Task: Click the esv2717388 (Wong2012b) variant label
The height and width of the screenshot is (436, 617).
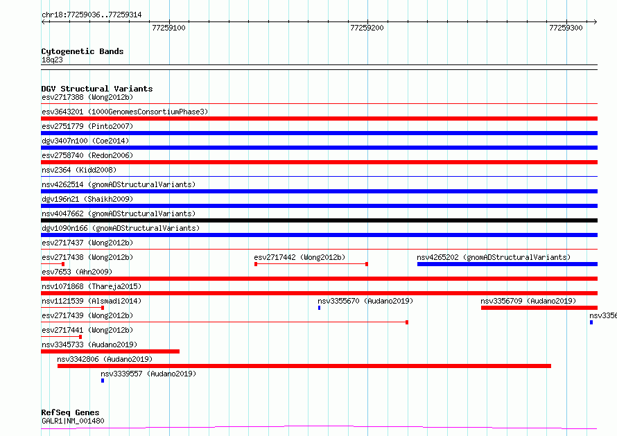Action: coord(87,97)
